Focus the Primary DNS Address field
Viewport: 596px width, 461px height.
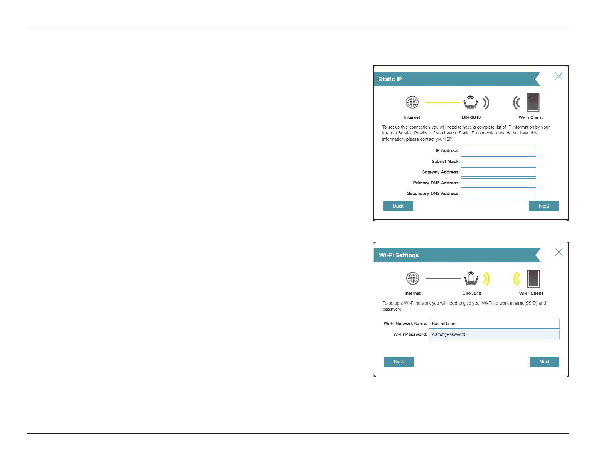(x=498, y=183)
